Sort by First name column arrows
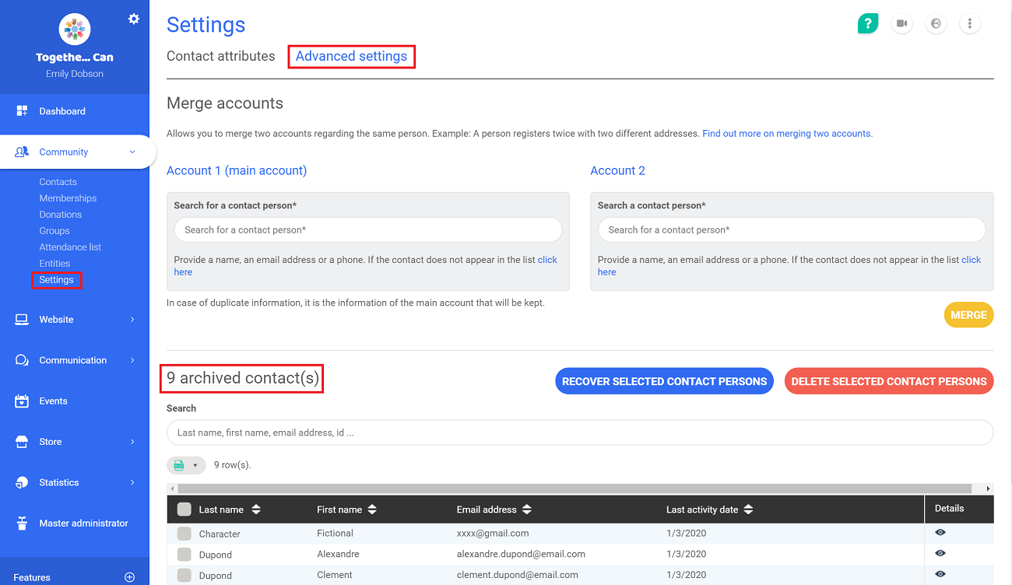This screenshot has width=1012, height=585. pyautogui.click(x=372, y=510)
